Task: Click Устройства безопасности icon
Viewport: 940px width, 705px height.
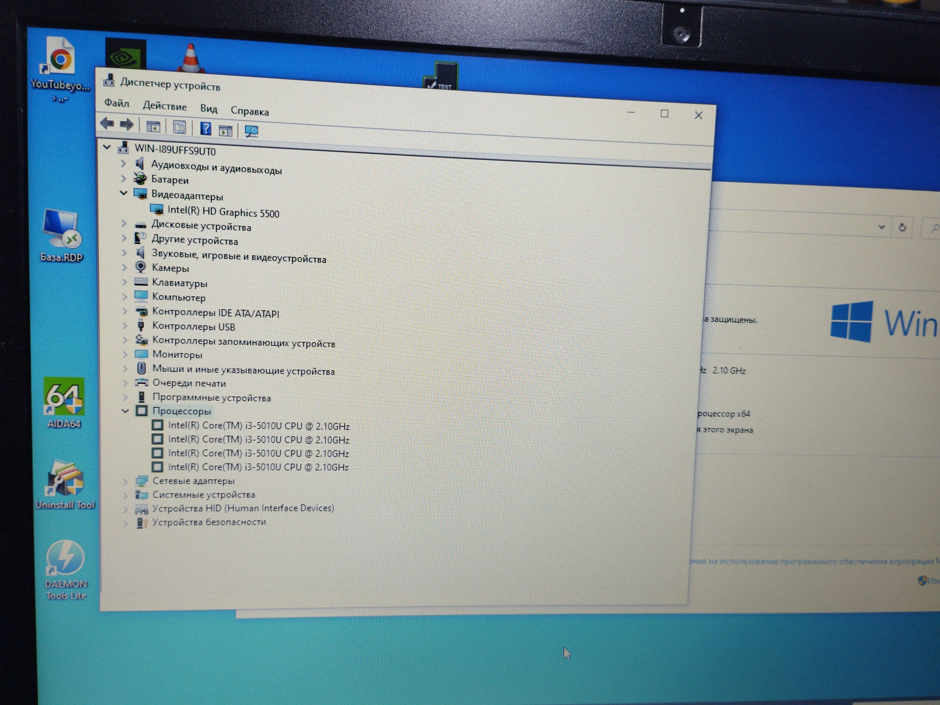Action: tap(141, 522)
